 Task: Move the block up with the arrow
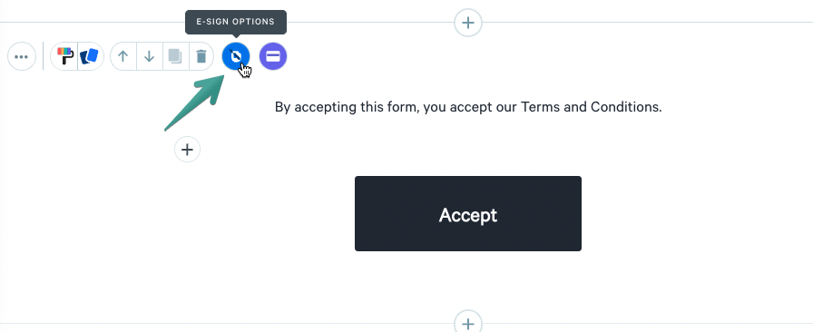tap(122, 56)
